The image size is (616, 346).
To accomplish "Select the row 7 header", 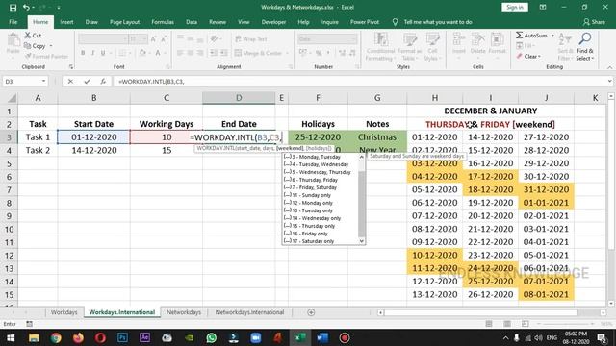I will [9, 190].
